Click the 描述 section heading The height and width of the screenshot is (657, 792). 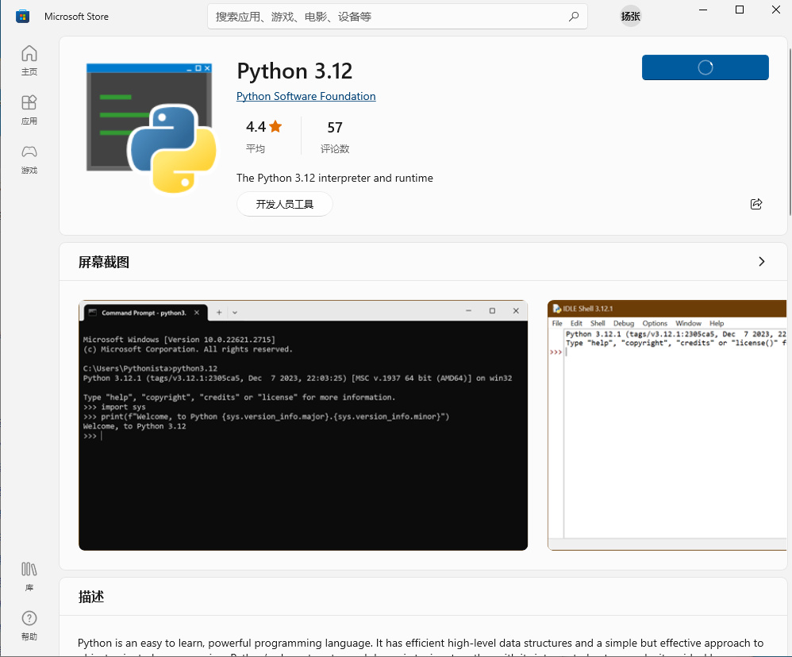pos(91,597)
